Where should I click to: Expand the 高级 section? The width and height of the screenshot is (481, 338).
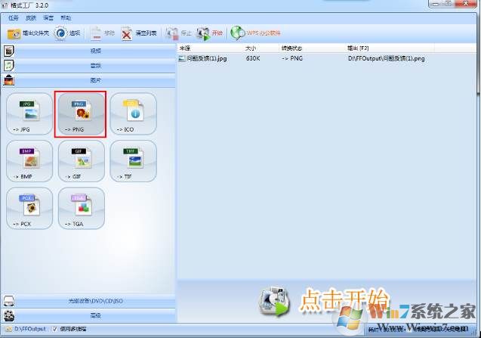click(x=95, y=315)
